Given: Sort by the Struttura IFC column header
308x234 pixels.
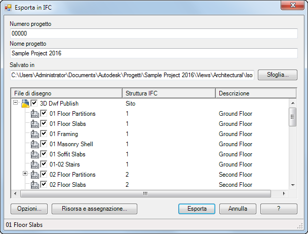Looking at the screenshot, I should [169, 93].
